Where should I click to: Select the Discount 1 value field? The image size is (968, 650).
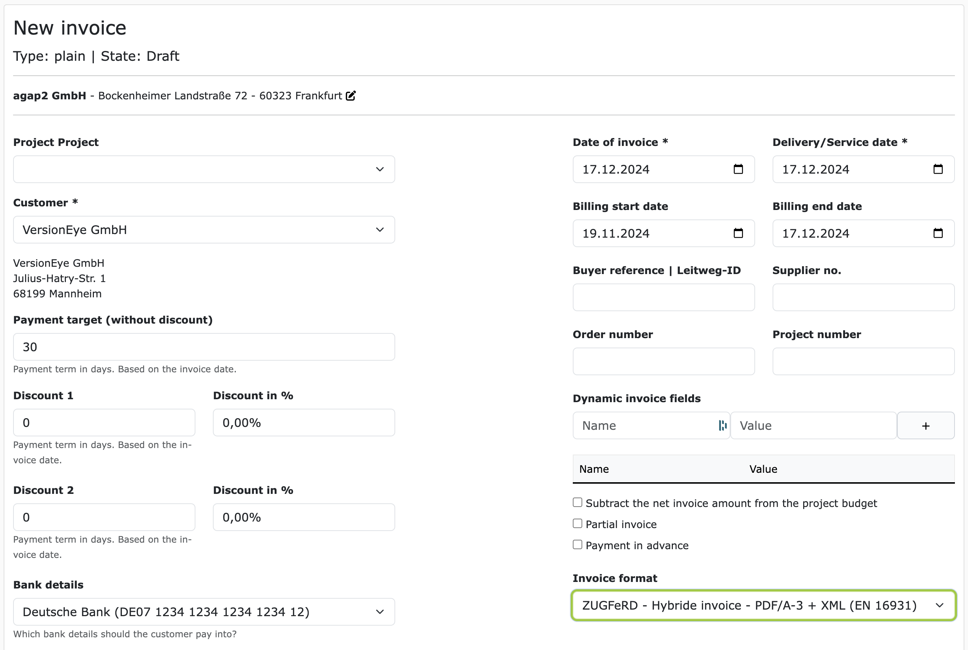104,423
